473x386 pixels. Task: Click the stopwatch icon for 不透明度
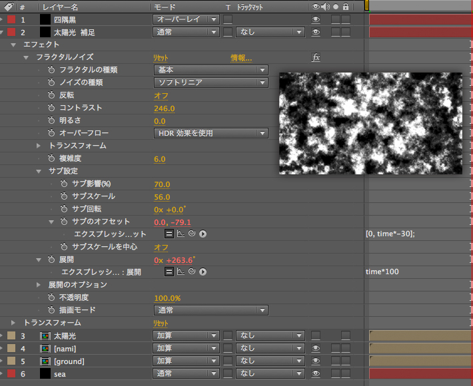point(51,297)
